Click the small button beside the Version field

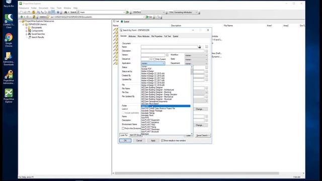click(167, 55)
